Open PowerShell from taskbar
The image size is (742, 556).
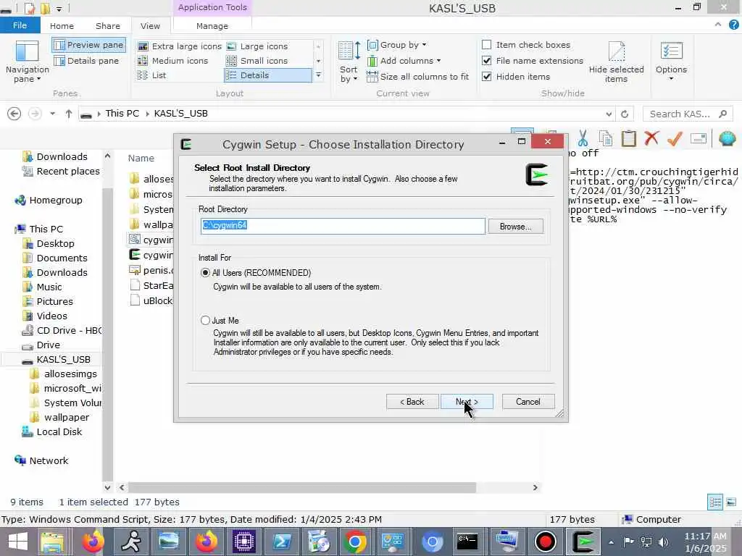tap(282, 542)
